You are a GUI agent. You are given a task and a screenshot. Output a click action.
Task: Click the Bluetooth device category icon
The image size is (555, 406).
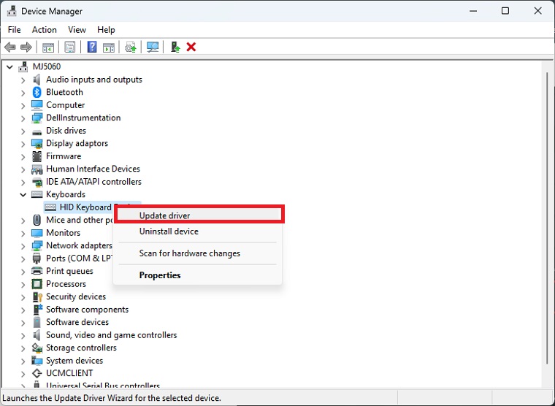coord(37,92)
